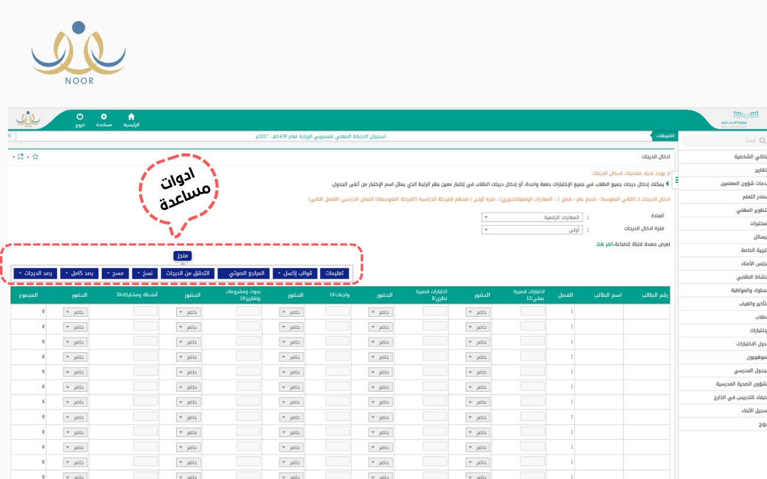Select جدول الاختبارات in the sidebar

751,344
